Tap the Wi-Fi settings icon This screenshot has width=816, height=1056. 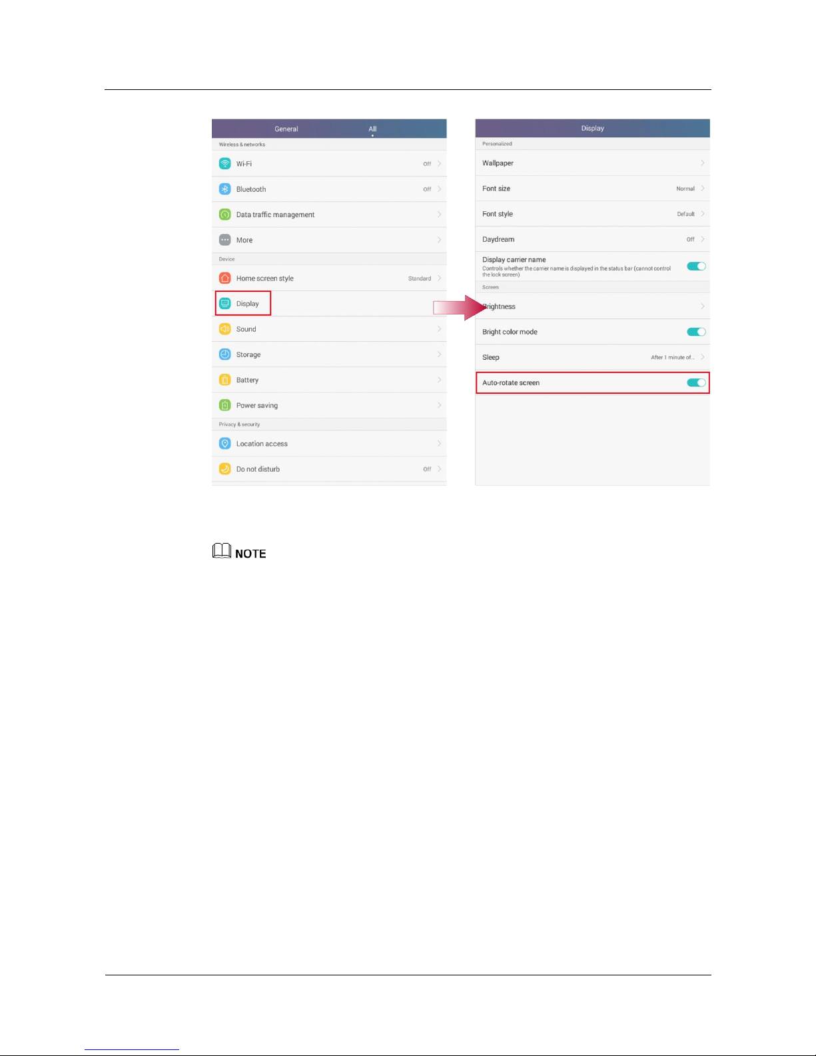click(225, 164)
